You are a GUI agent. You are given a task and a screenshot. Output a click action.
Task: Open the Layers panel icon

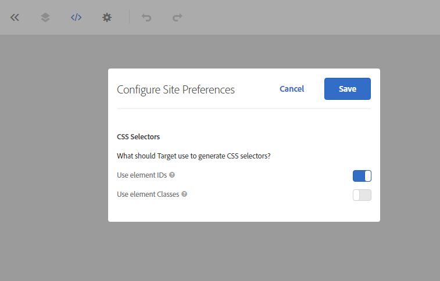45,17
